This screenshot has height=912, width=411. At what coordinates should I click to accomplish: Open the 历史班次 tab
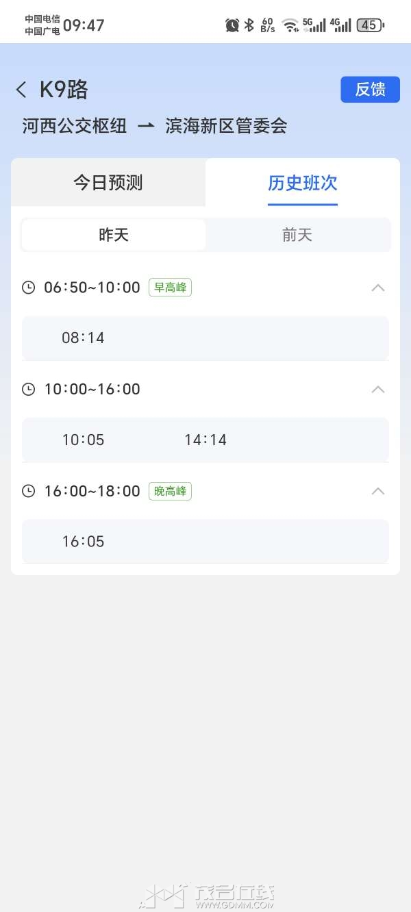coord(303,183)
